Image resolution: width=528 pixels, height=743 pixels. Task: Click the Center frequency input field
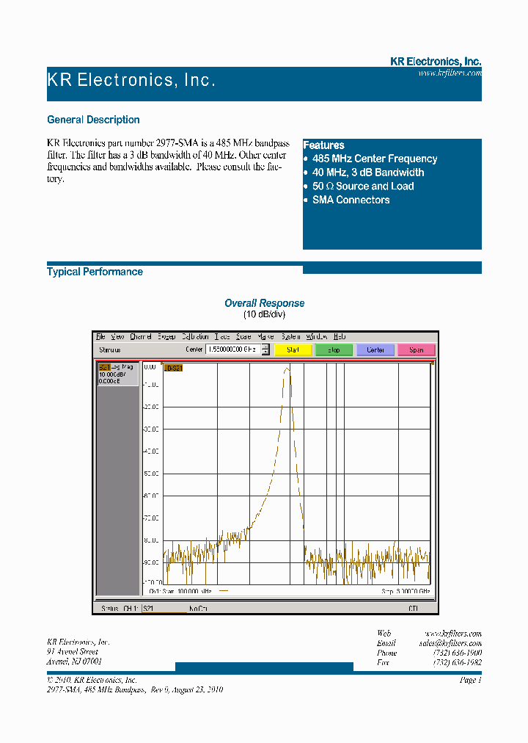pos(232,349)
